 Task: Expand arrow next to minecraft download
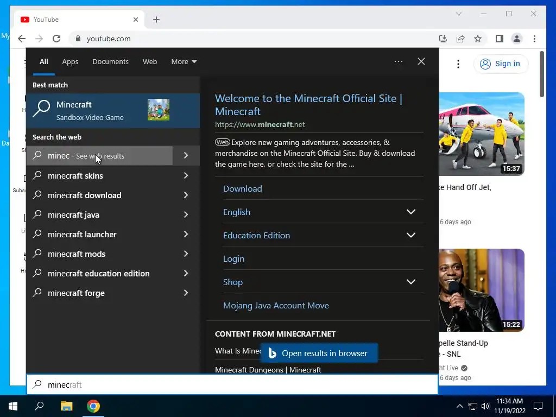tap(186, 195)
